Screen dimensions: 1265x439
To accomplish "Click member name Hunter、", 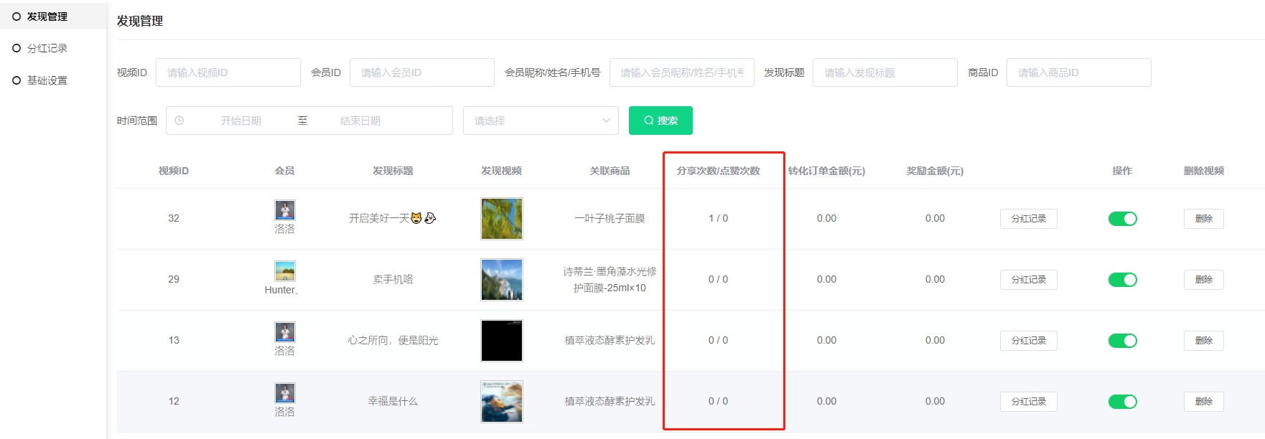I will coord(281,290).
